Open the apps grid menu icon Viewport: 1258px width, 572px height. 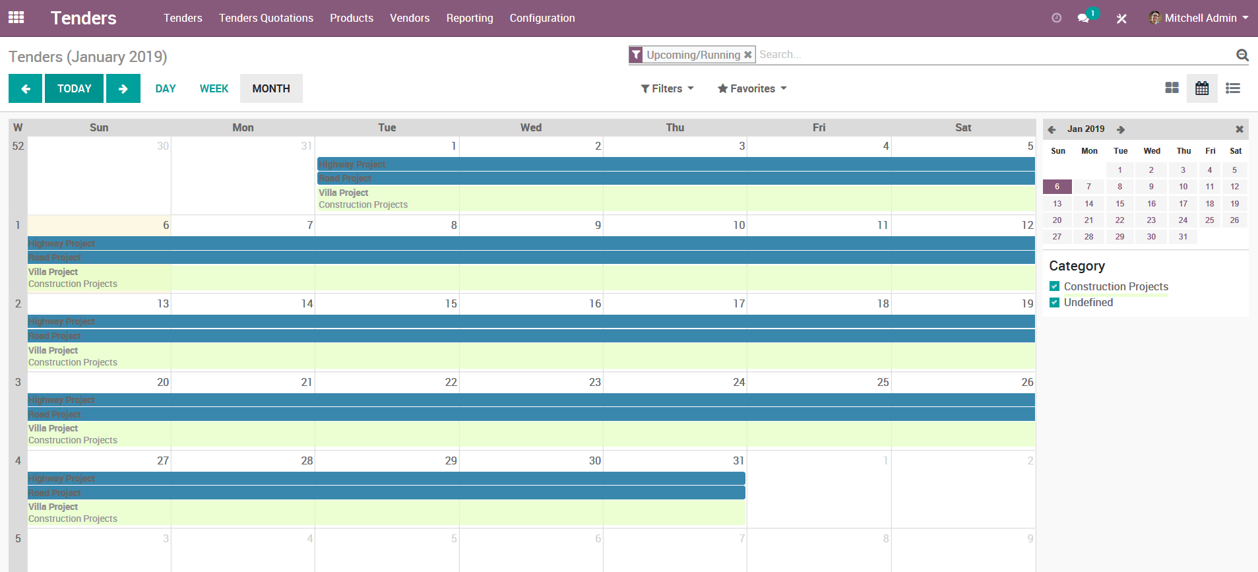tap(16, 18)
